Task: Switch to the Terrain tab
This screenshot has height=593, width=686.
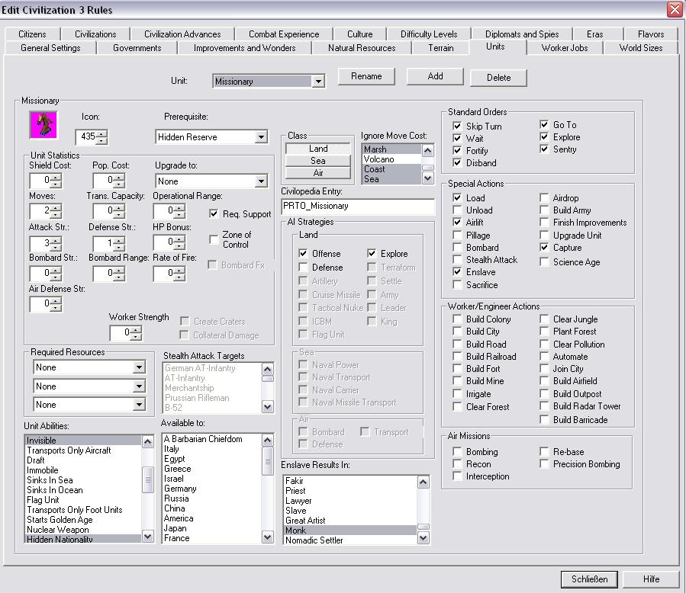Action: (440, 48)
